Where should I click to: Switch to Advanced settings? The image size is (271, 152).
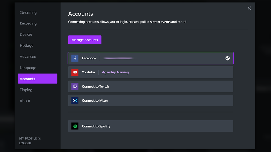tap(28, 57)
